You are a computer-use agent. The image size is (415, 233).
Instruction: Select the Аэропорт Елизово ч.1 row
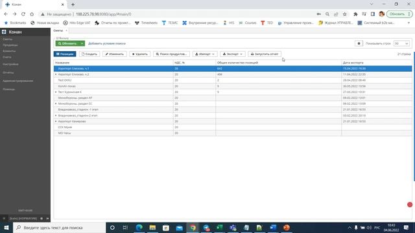click(x=233, y=69)
